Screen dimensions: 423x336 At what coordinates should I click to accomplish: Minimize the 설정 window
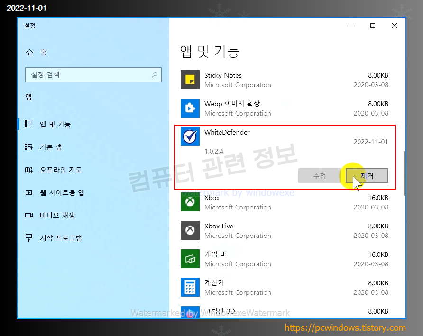coord(351,26)
